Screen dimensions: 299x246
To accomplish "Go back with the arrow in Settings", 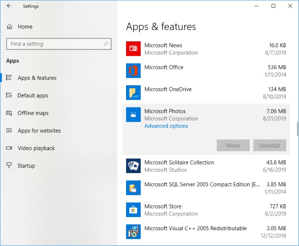I will [x=9, y=6].
